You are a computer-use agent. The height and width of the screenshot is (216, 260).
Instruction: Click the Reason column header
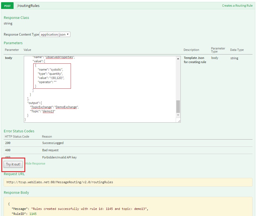click(x=47, y=136)
